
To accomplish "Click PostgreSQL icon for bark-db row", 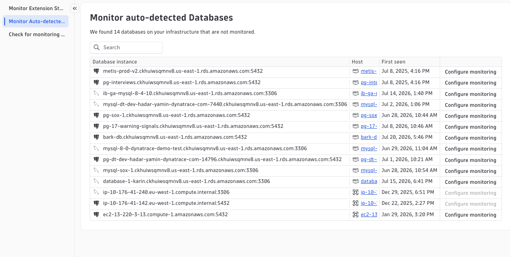I will pos(96,137).
